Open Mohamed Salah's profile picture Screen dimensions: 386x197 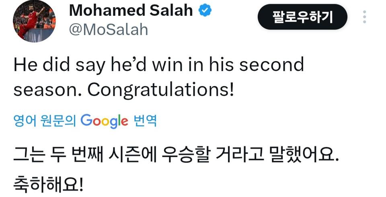34,21
